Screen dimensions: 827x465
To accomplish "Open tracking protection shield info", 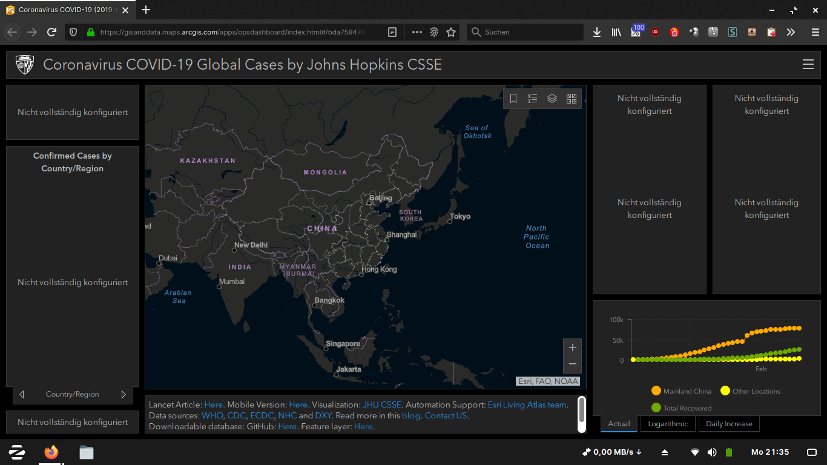I will coord(73,32).
